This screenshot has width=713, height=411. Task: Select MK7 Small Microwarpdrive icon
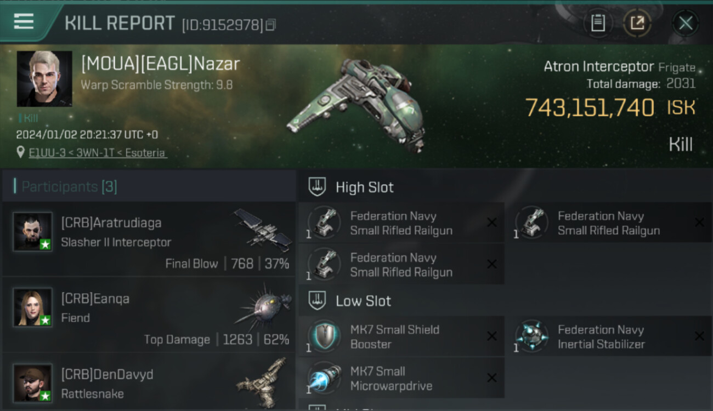[324, 378]
